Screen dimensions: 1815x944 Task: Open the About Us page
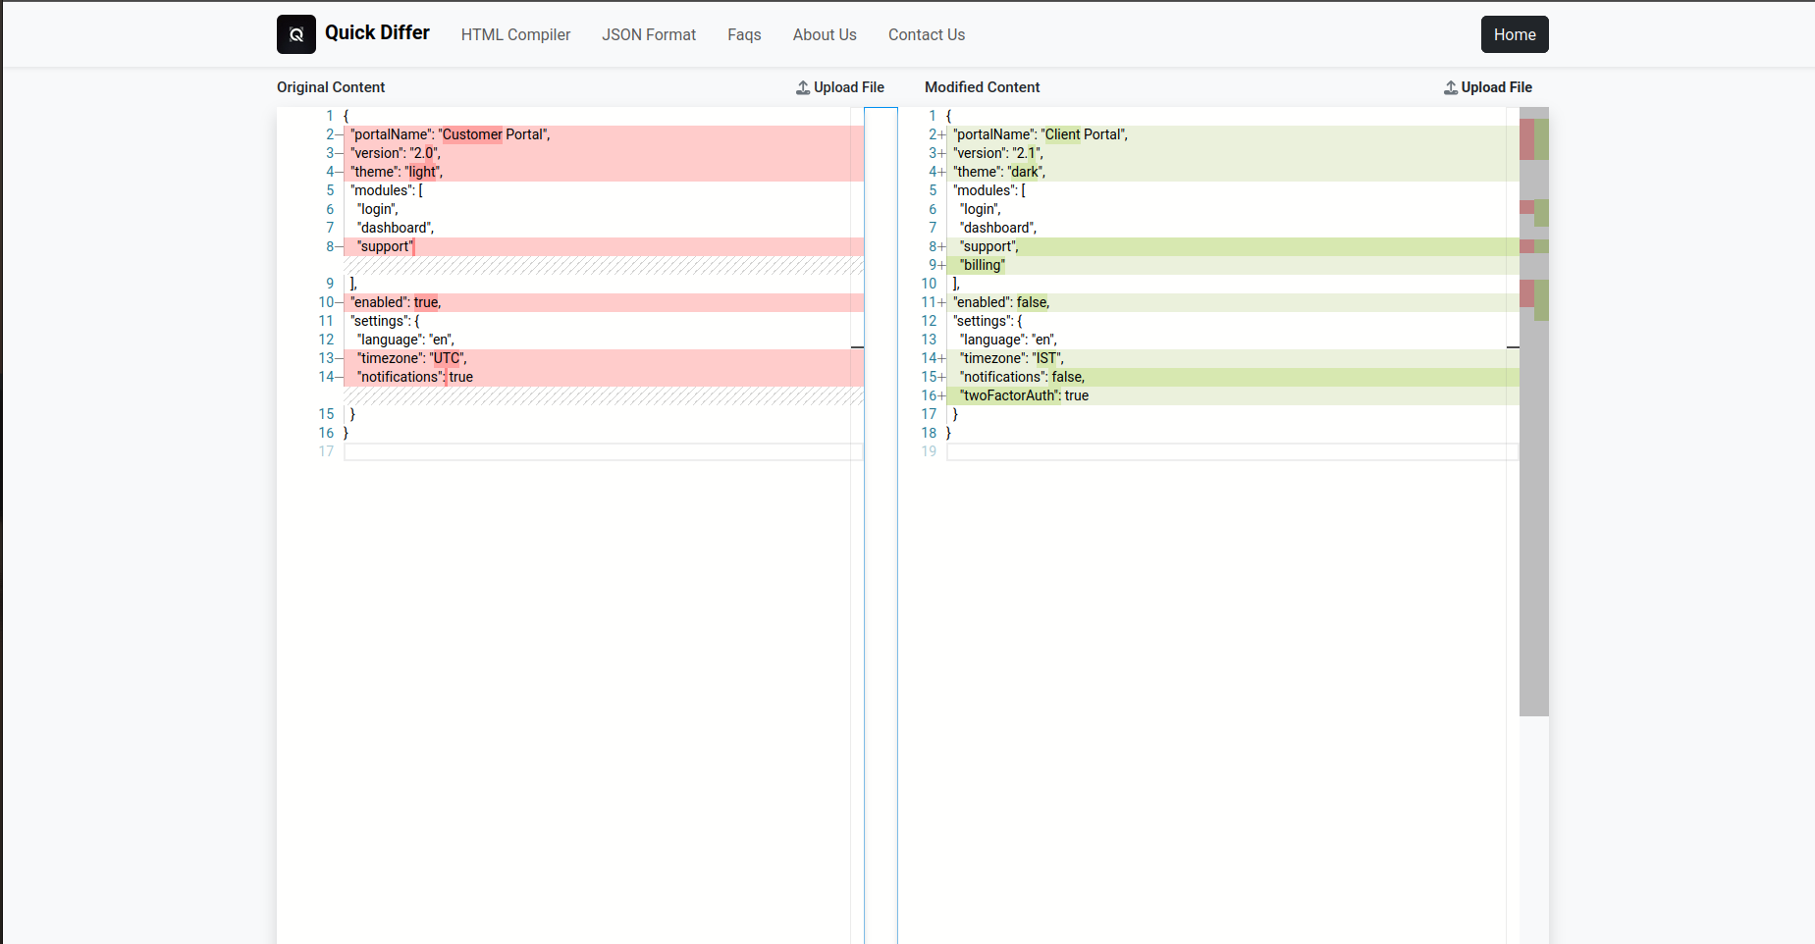pyautogui.click(x=825, y=34)
